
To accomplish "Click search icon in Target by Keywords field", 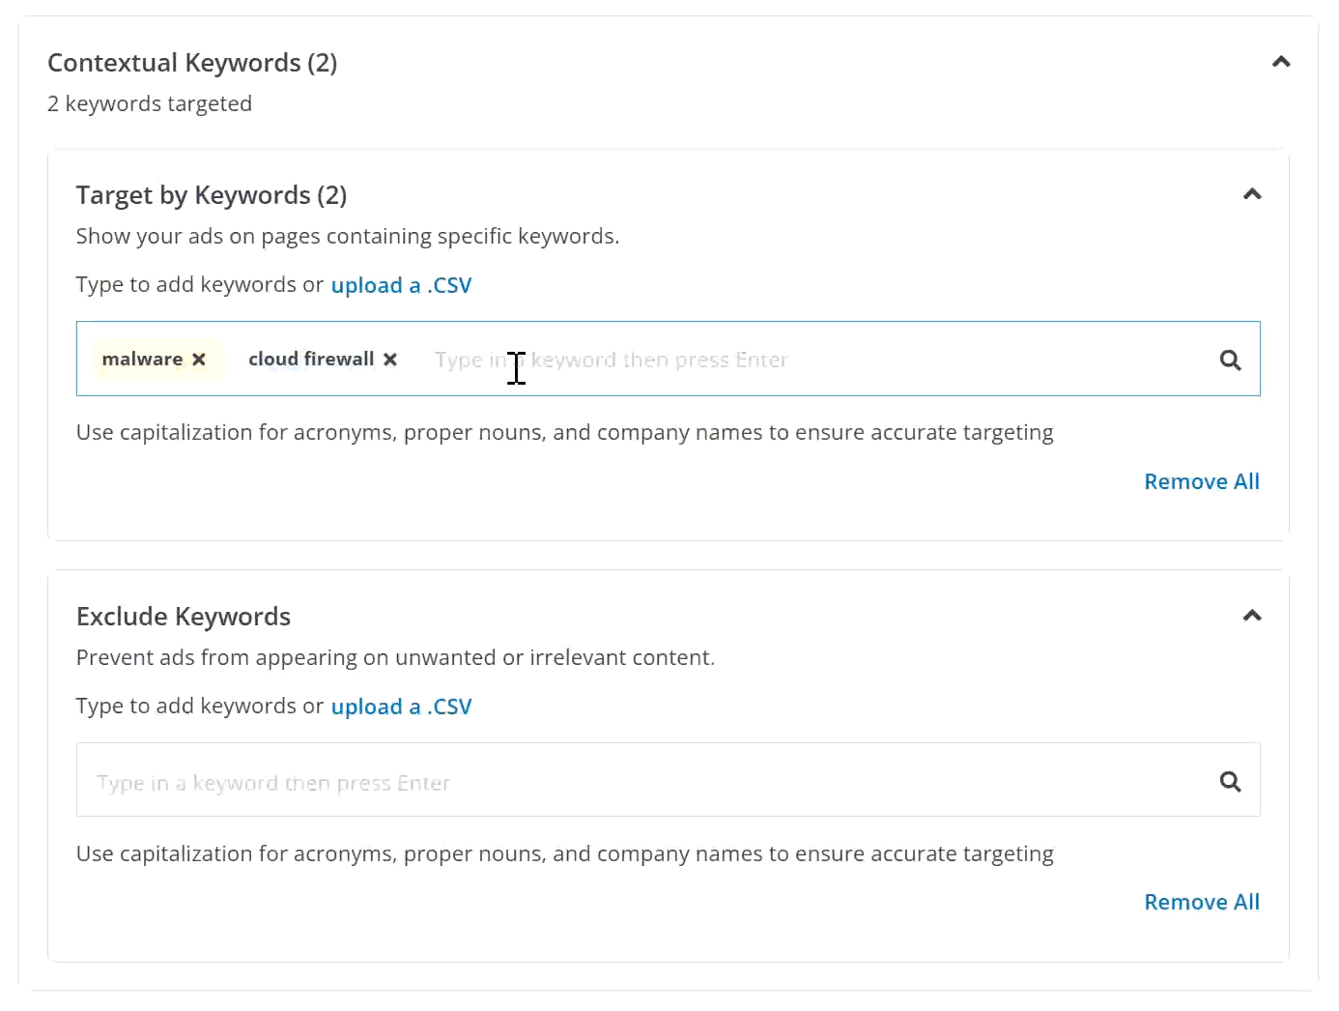I will [x=1230, y=361].
